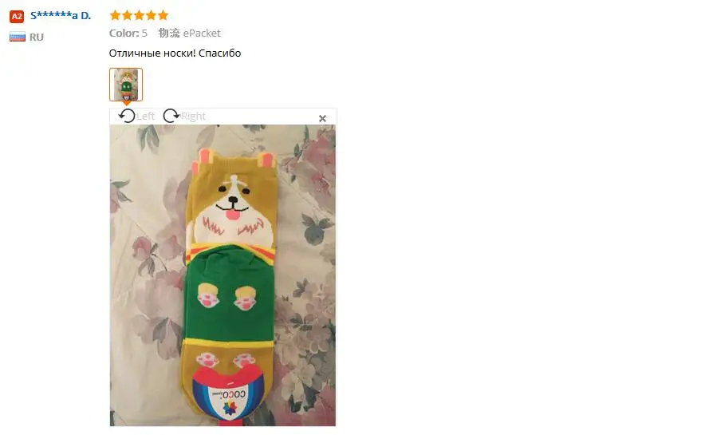Image resolution: width=701 pixels, height=435 pixels.
Task: Click the ePacket shipping label
Action: [202, 33]
